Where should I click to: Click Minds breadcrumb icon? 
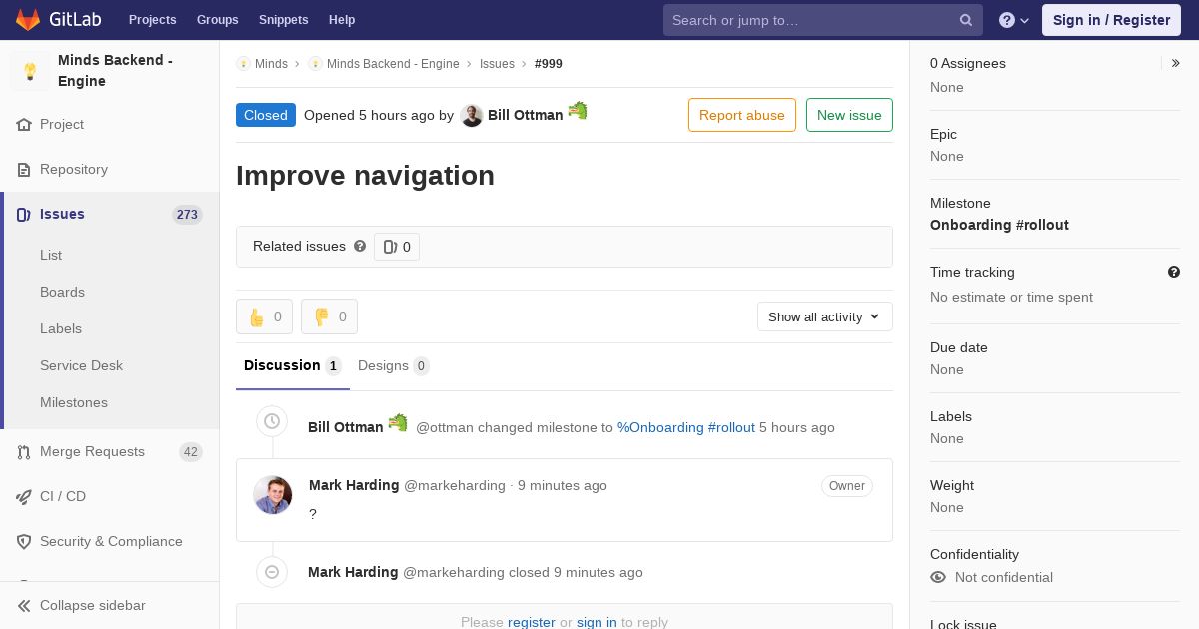coord(243,63)
